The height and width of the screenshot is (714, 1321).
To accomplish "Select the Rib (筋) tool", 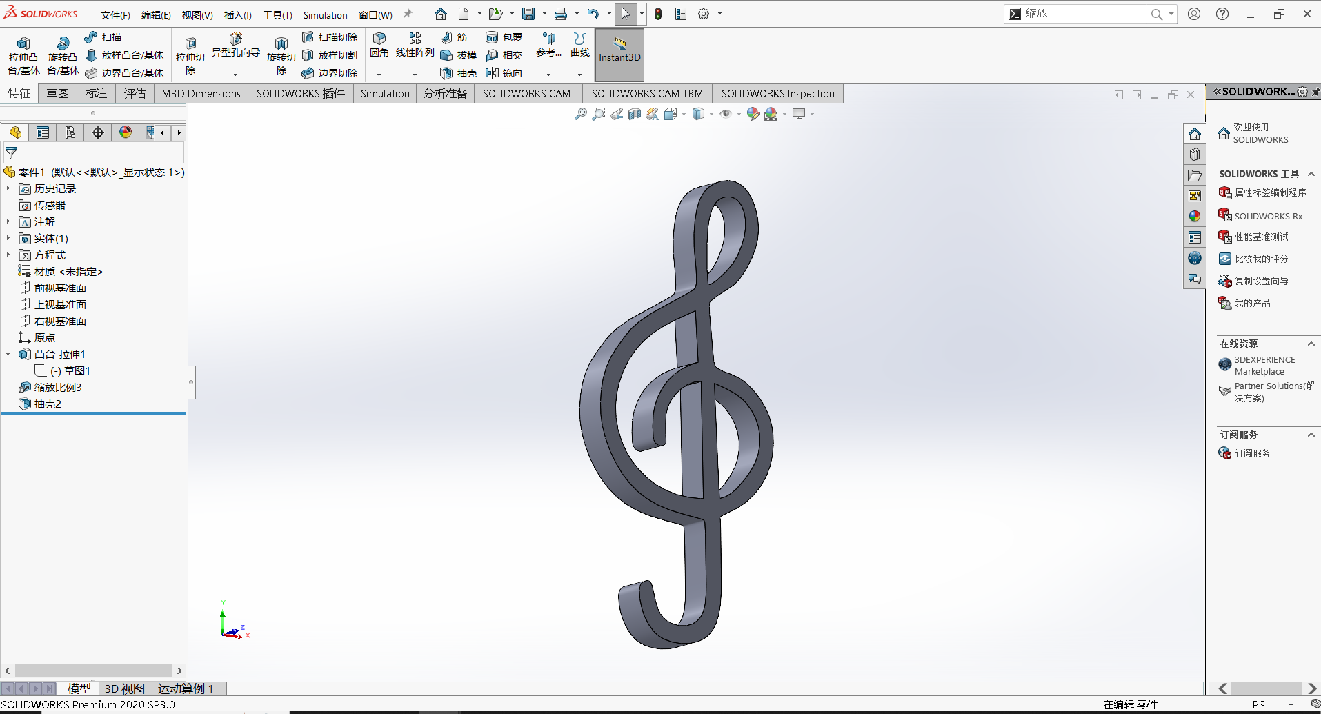I will (x=454, y=37).
